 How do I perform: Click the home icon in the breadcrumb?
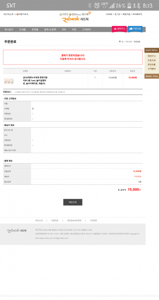pos(120,42)
